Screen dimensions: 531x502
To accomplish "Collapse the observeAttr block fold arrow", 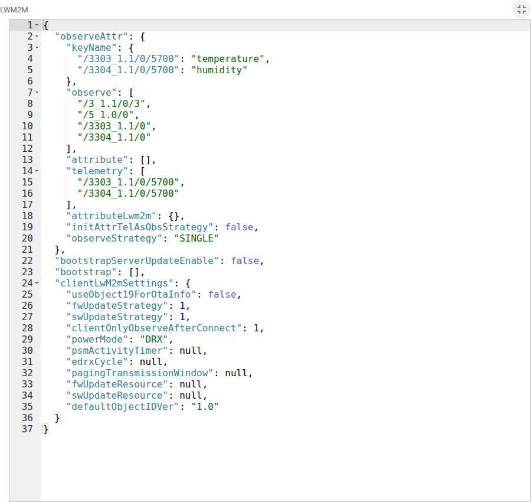I will click(37, 36).
